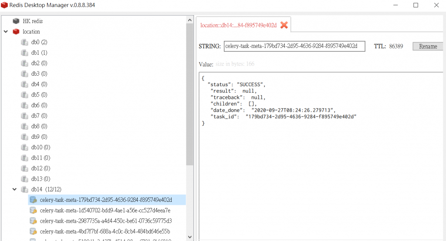Select the db3 (0) database
Viewport: 446px width, 241px height.
(39, 74)
